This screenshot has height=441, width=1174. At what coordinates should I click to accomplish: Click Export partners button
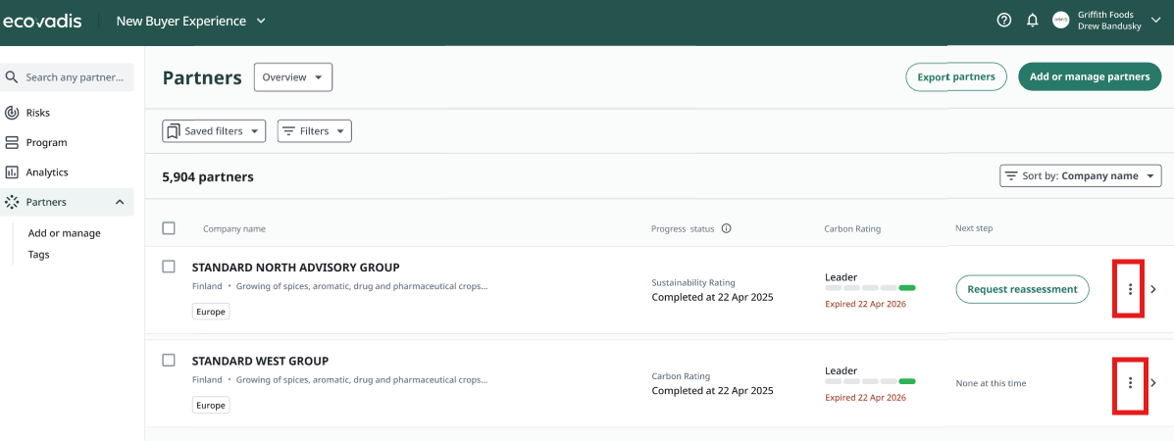coord(956,76)
